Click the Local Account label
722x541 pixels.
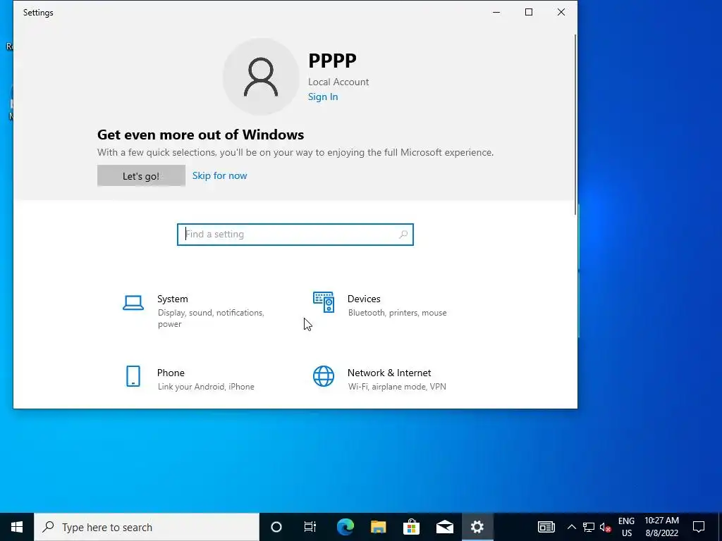[338, 82]
